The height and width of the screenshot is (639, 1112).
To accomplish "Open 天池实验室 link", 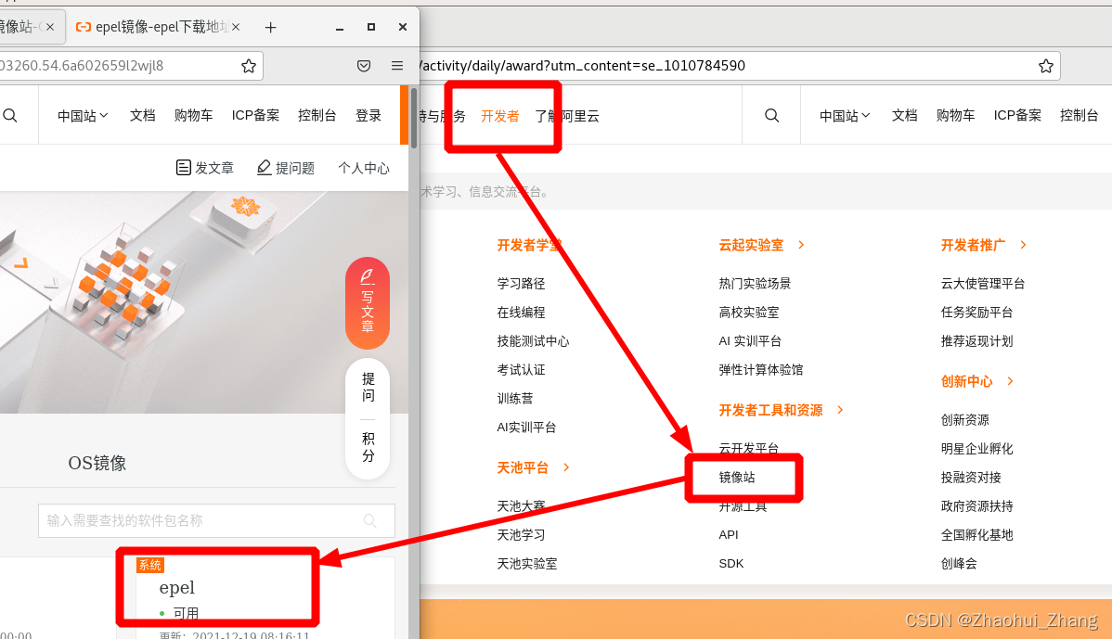I will [x=527, y=564].
